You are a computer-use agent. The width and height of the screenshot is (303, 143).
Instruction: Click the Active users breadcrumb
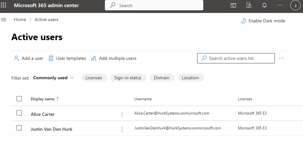click(x=46, y=19)
